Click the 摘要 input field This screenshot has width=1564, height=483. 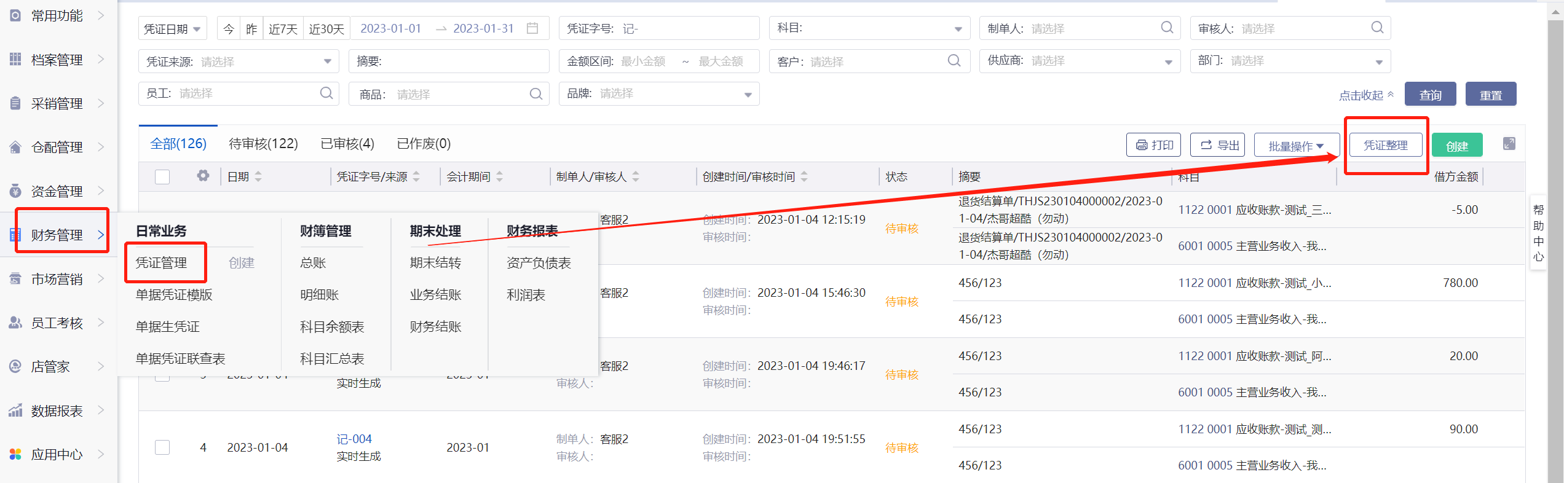(x=461, y=61)
